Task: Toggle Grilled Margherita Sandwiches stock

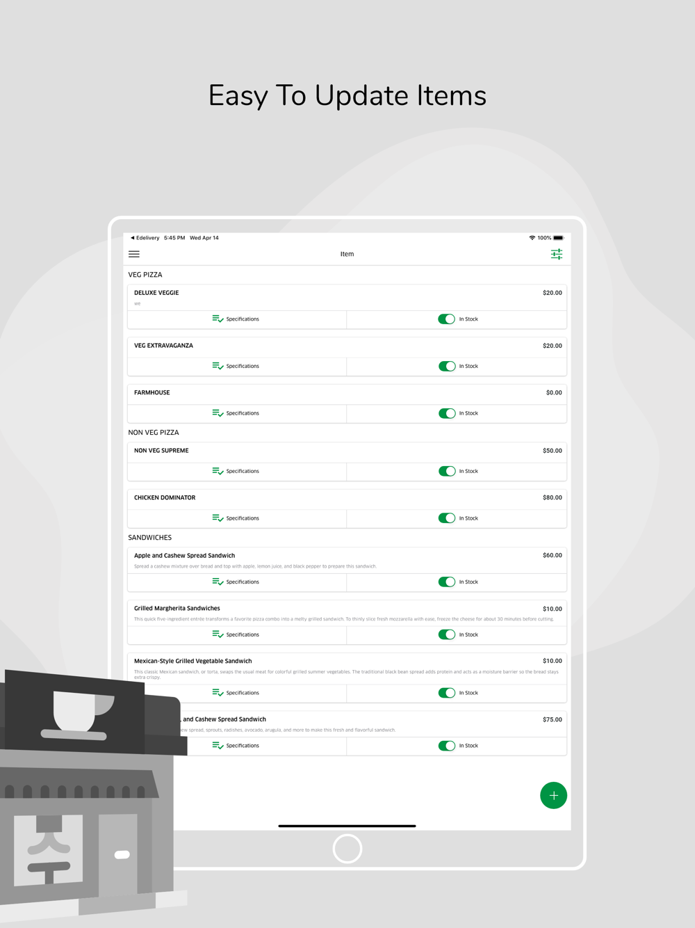Action: tap(447, 634)
